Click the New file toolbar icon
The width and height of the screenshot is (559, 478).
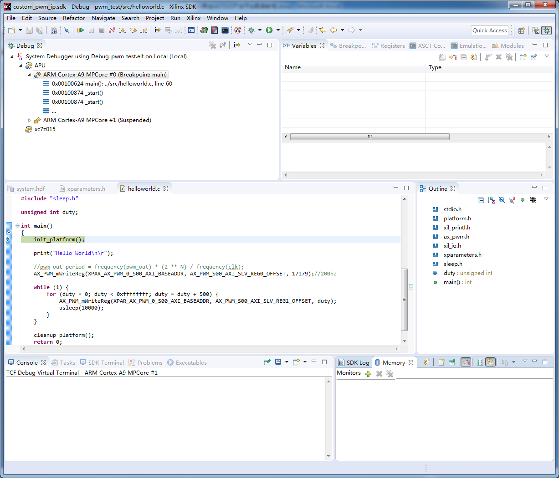point(12,30)
